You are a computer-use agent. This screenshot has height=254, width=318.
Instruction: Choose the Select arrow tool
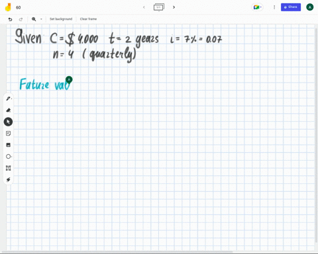point(8,122)
